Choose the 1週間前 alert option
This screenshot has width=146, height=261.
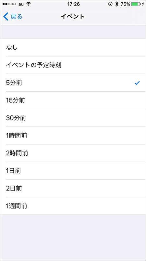(73, 206)
